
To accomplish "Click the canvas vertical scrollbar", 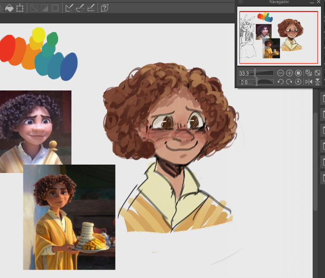I will [x=315, y=162].
